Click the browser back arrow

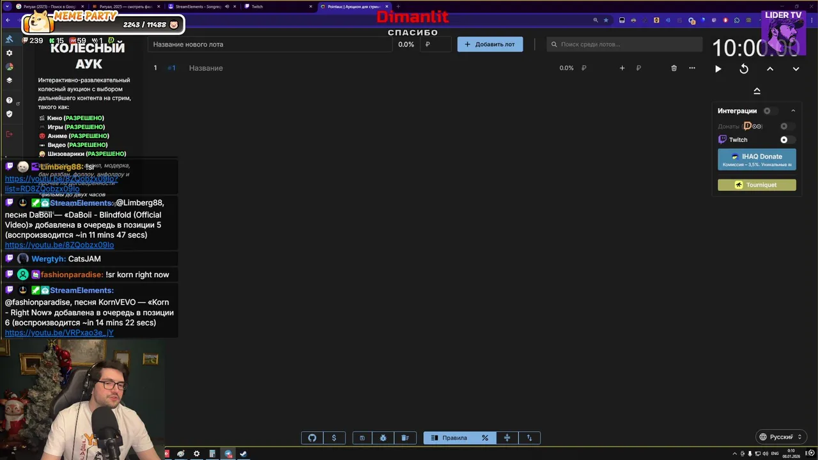pyautogui.click(x=8, y=20)
